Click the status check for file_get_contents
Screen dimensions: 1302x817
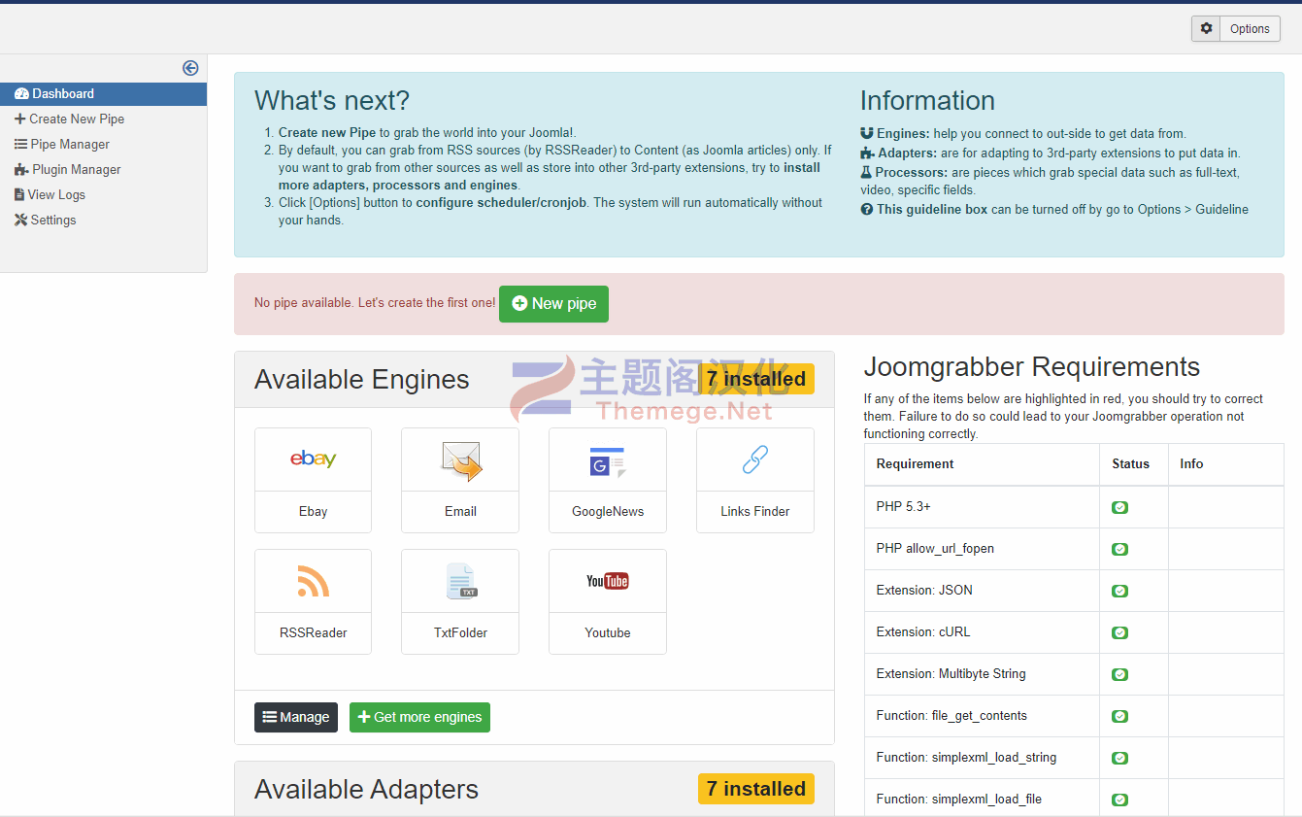pos(1119,716)
